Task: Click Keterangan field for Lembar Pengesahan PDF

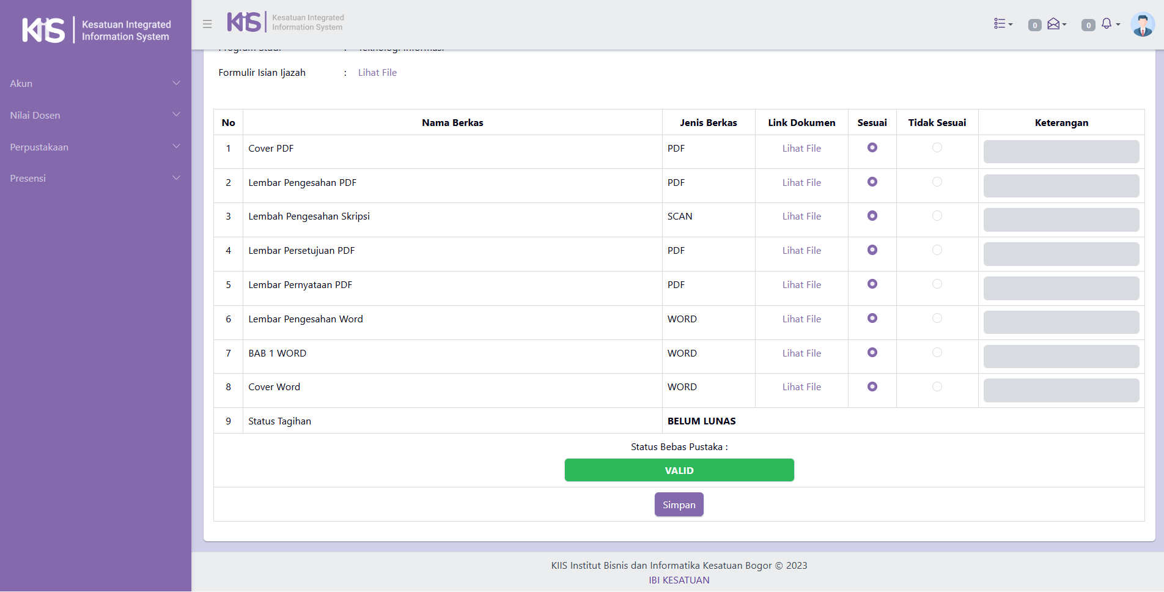Action: click(1061, 186)
